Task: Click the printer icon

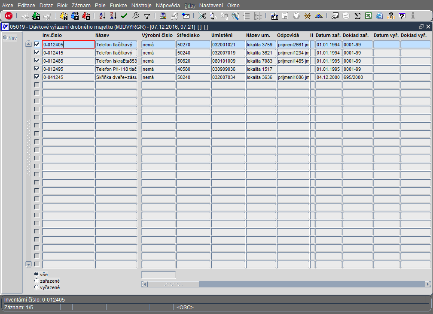Action: point(163,16)
